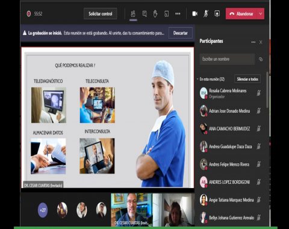Screen dimensions: 289x229
Task: Click copy invite icon beside name field
Action: coord(261,59)
